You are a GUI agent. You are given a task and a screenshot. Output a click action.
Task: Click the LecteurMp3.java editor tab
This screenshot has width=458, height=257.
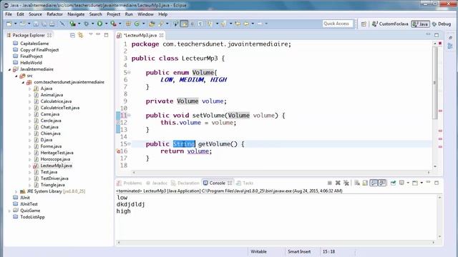pyautogui.click(x=140, y=35)
